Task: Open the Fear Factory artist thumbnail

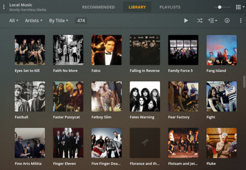Action: click(x=183, y=96)
